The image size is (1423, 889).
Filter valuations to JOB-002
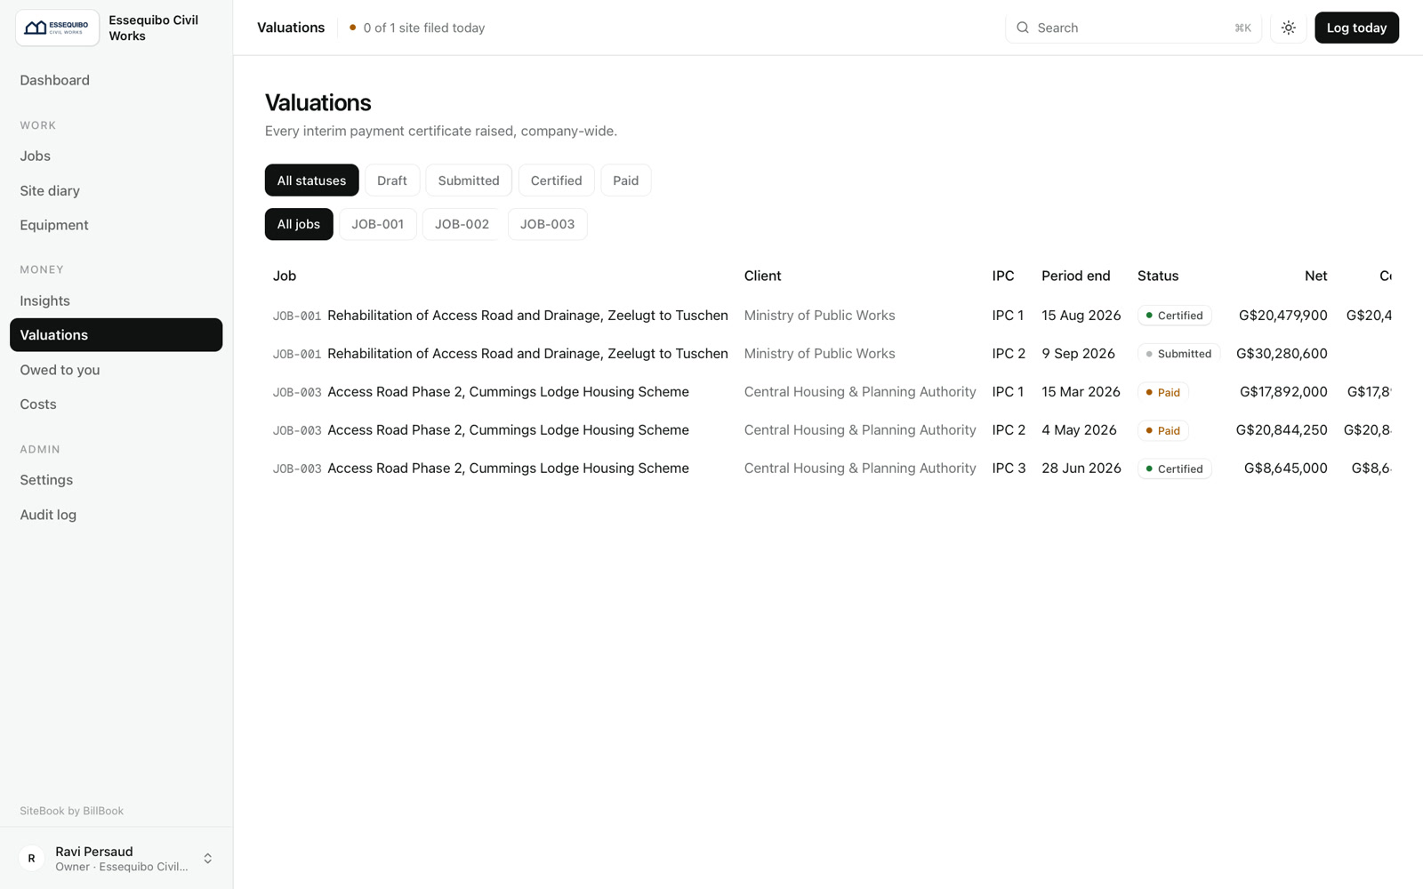click(x=462, y=224)
